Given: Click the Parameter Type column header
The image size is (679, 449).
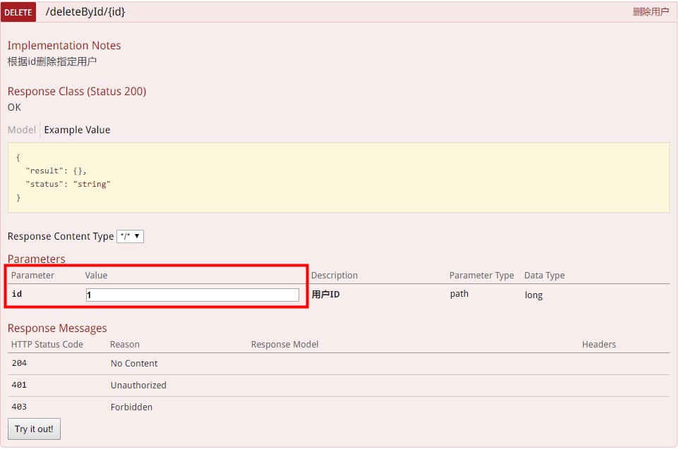Looking at the screenshot, I should [481, 276].
